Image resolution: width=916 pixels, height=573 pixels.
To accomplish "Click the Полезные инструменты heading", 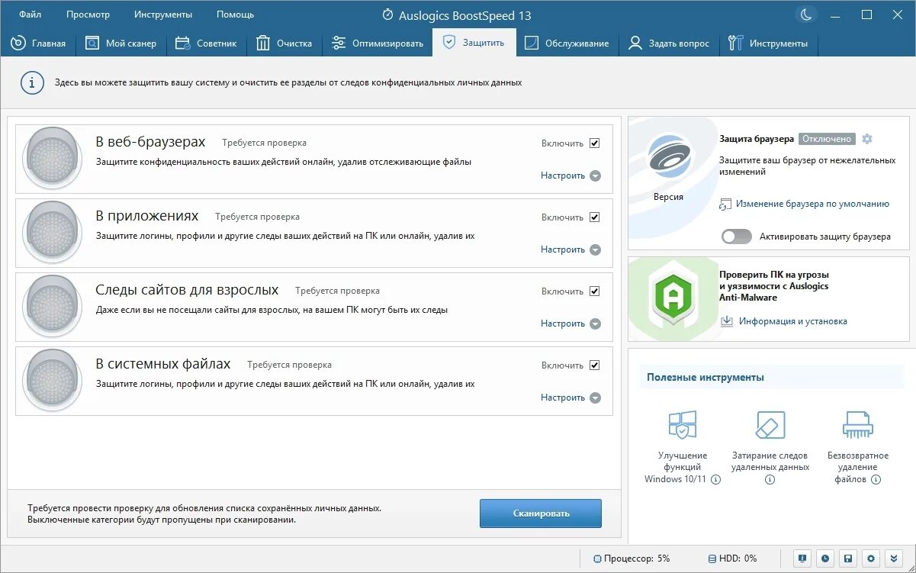I will click(x=705, y=377).
